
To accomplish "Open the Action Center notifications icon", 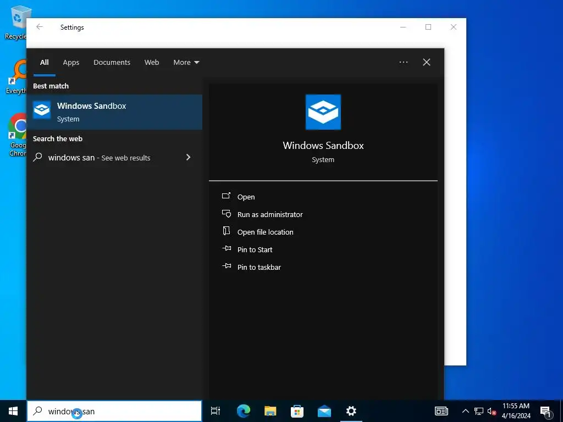I will tap(546, 411).
